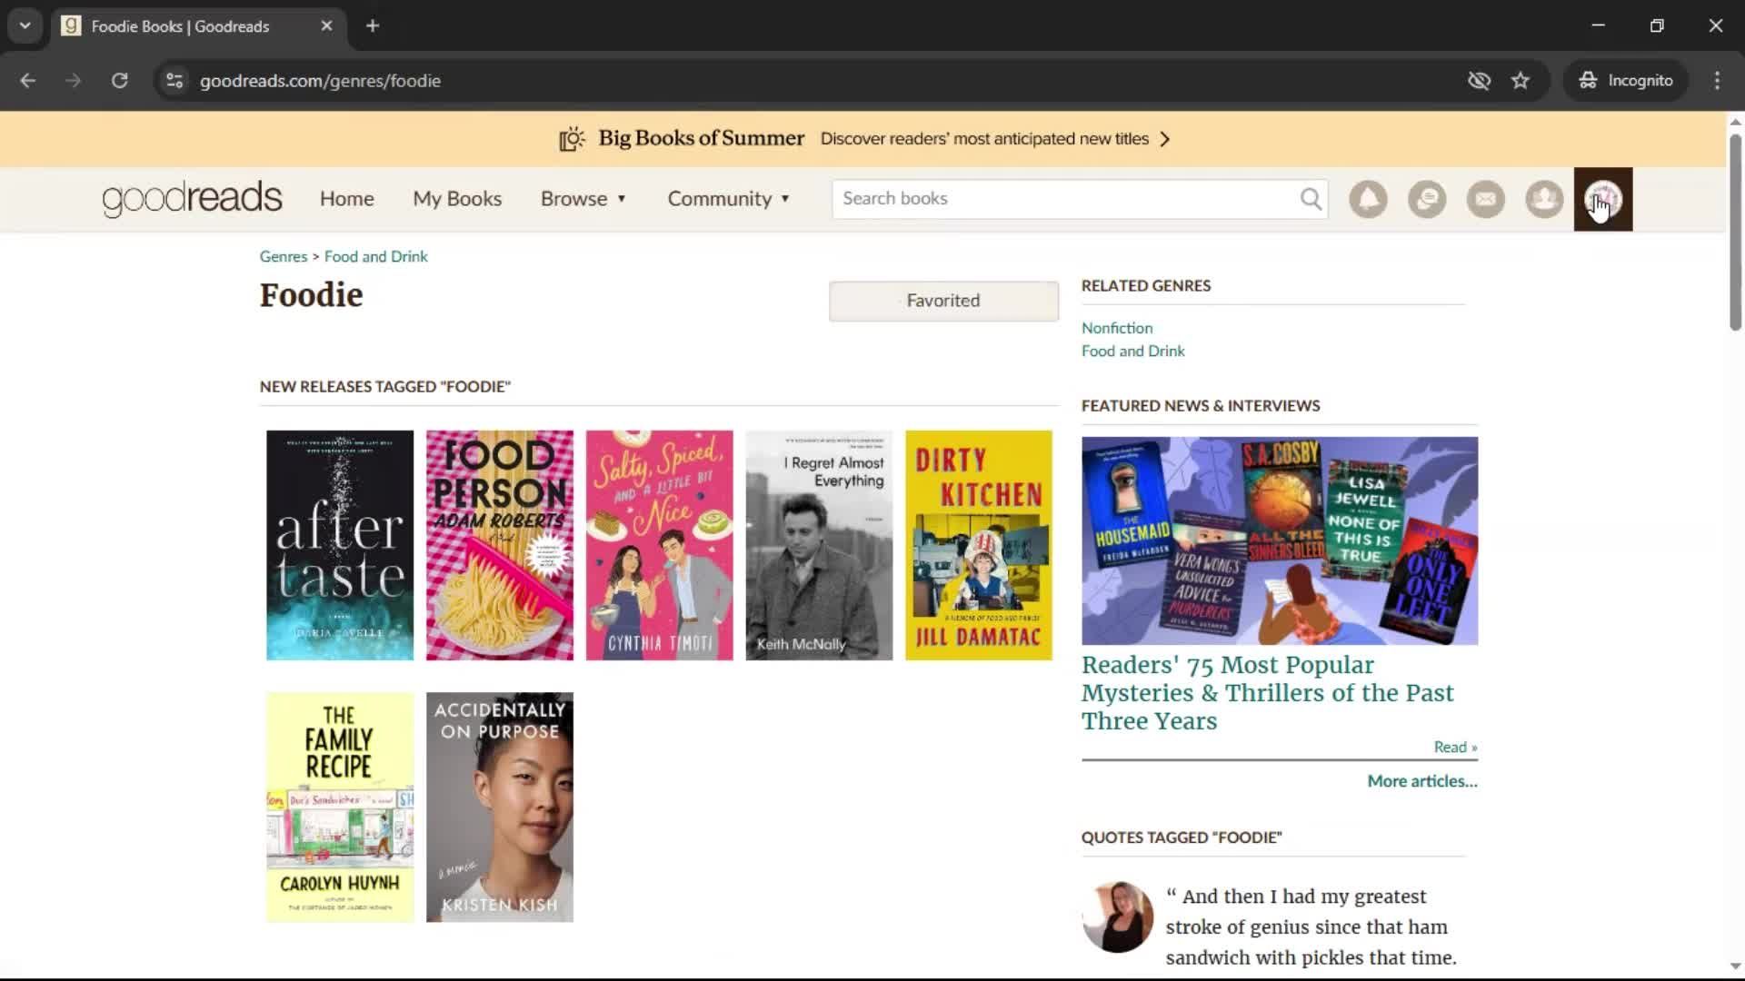This screenshot has width=1745, height=981.
Task: Click the address bar URL
Action: click(320, 81)
